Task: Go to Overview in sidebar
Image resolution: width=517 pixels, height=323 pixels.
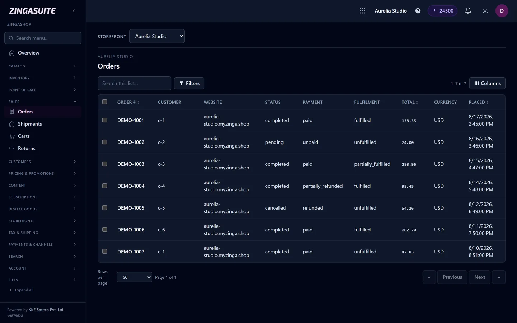Action: (x=43, y=53)
